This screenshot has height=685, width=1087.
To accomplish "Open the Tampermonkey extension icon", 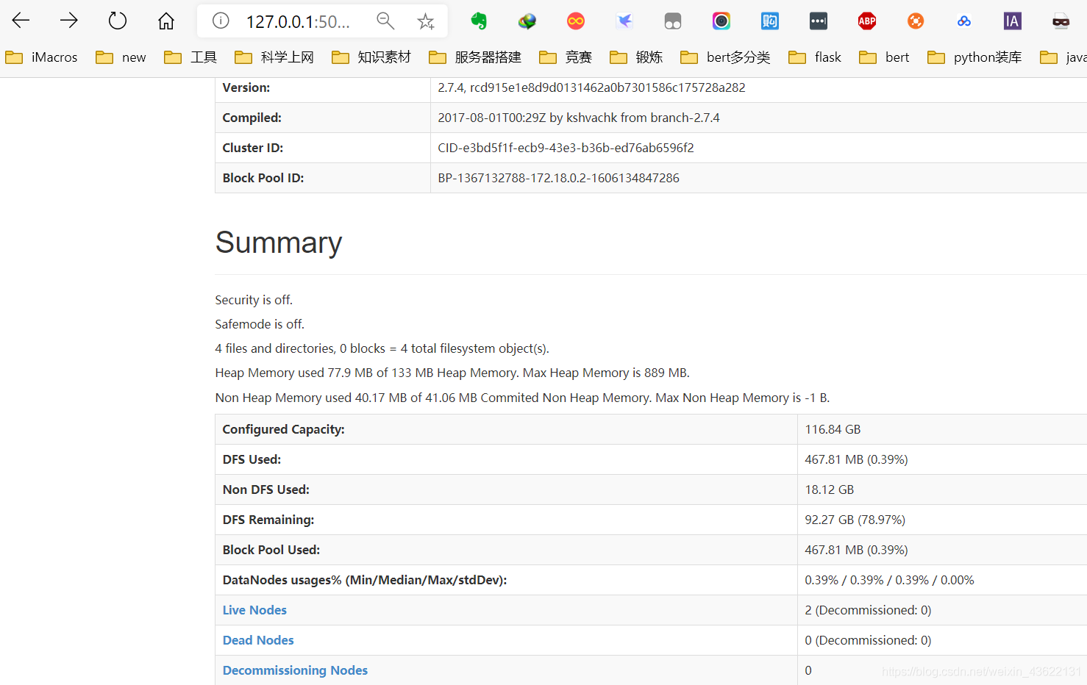I will [673, 21].
